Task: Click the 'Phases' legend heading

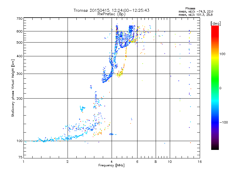Action: (190, 9)
